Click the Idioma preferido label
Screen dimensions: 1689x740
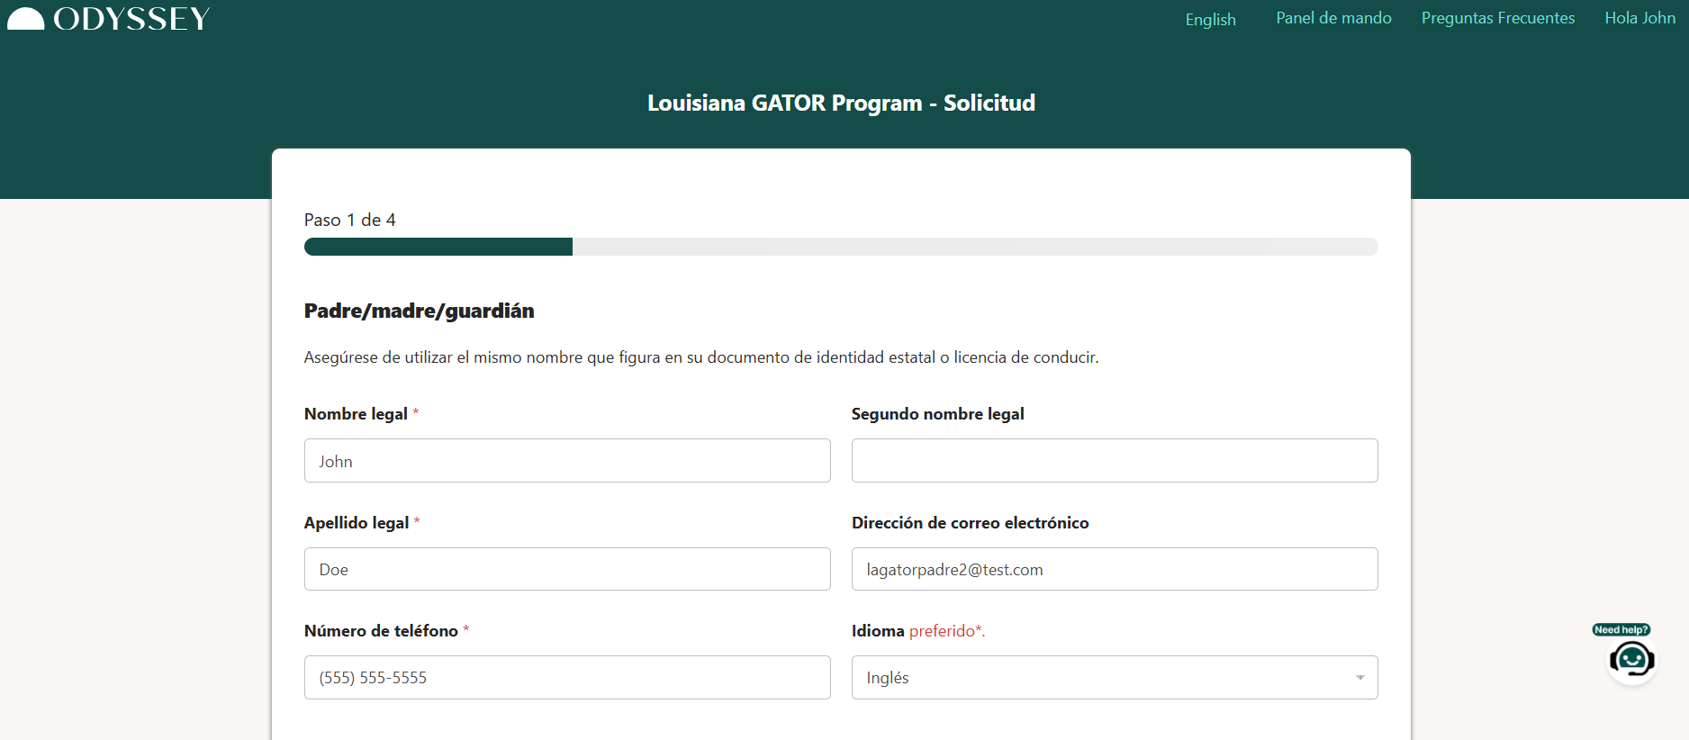tap(917, 631)
